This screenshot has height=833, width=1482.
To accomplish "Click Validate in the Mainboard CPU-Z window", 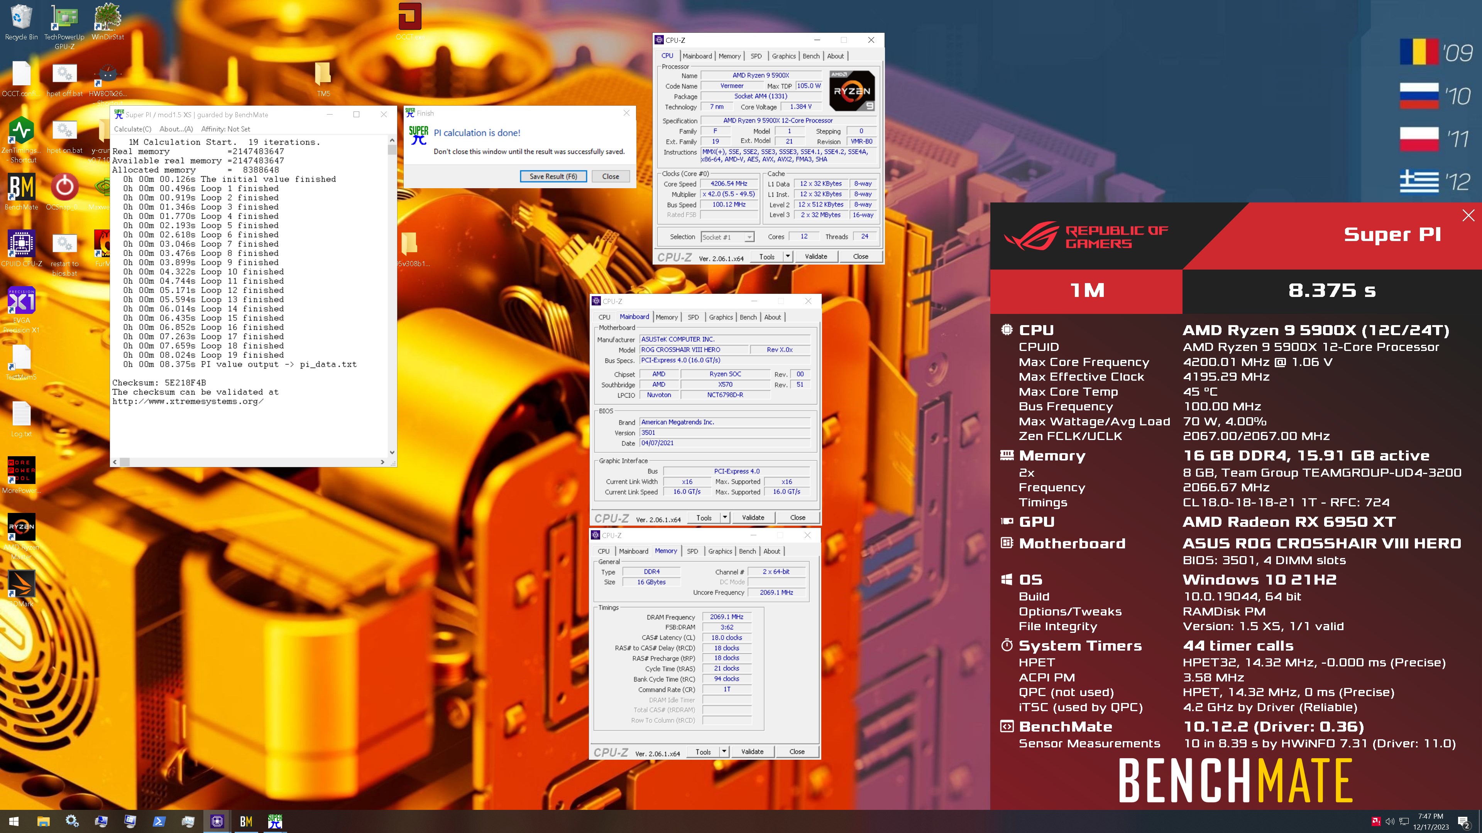I will tap(753, 518).
